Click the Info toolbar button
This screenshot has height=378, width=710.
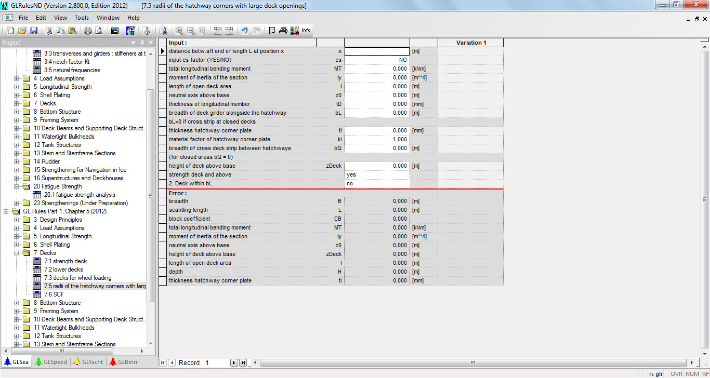click(x=306, y=30)
